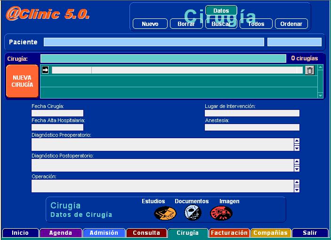
Task: Click the Anestesia field
Action: [252, 127]
